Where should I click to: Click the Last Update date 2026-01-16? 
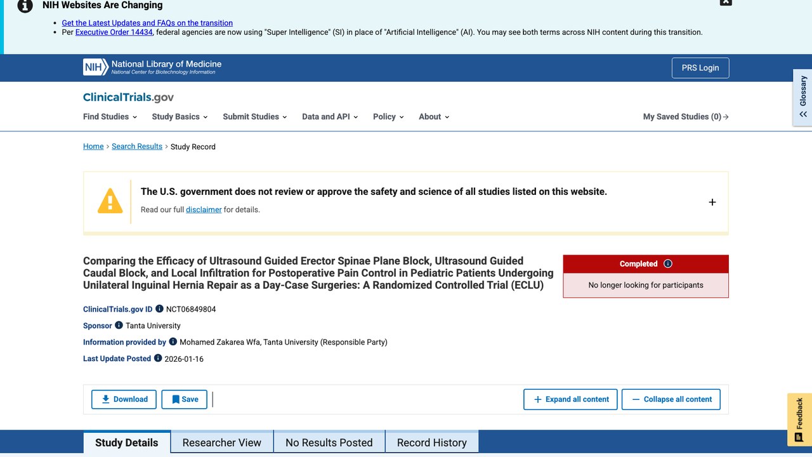pos(184,359)
